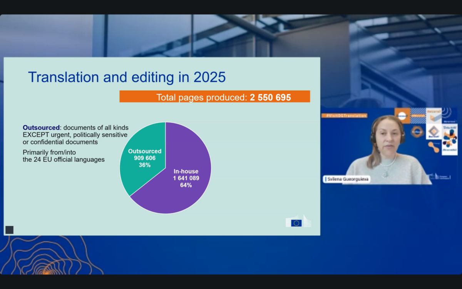Image resolution: width=462 pixels, height=289 pixels.
Task: Click the tile with the colorful dots cluster
Action: 449,139
